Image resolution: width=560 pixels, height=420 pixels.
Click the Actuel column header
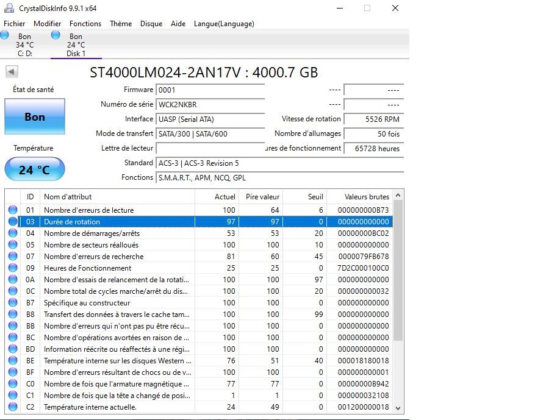pos(217,197)
